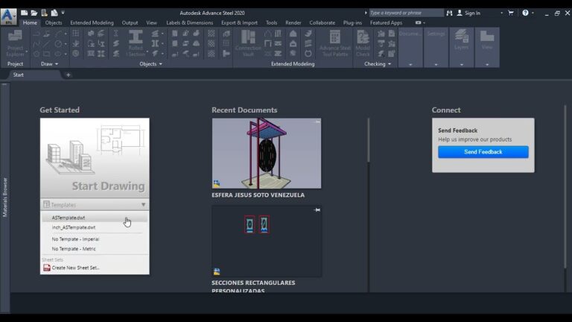Pin the SECCIONES RECTANGULARES document thumbnail
This screenshot has height=322, width=572.
[317, 210]
